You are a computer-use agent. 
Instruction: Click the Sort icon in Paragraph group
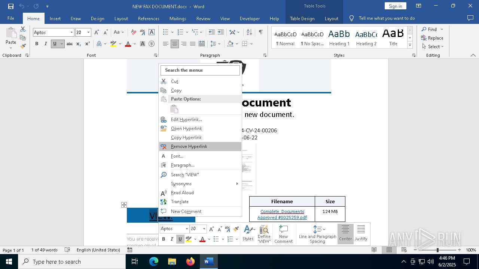tap(249, 33)
